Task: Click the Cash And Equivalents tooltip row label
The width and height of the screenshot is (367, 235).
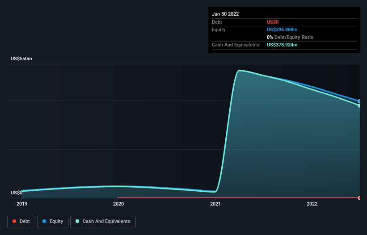Action: pyautogui.click(x=236, y=45)
